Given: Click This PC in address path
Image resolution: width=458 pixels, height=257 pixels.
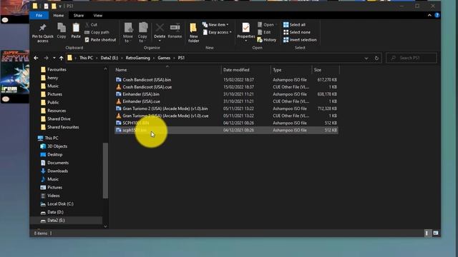Looking at the screenshot, I should point(86,58).
